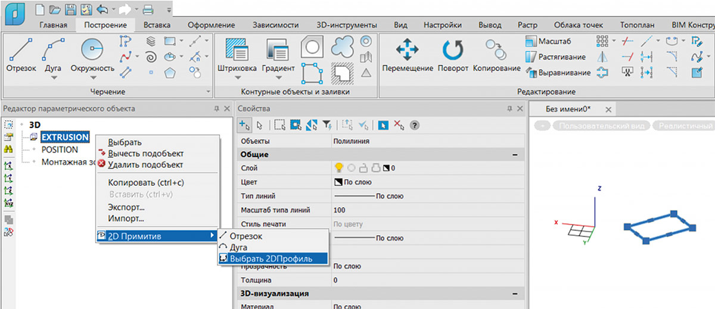715x309 pixels.
Task: Click the filter funnel icon in Свойства
Action: pyautogui.click(x=327, y=125)
